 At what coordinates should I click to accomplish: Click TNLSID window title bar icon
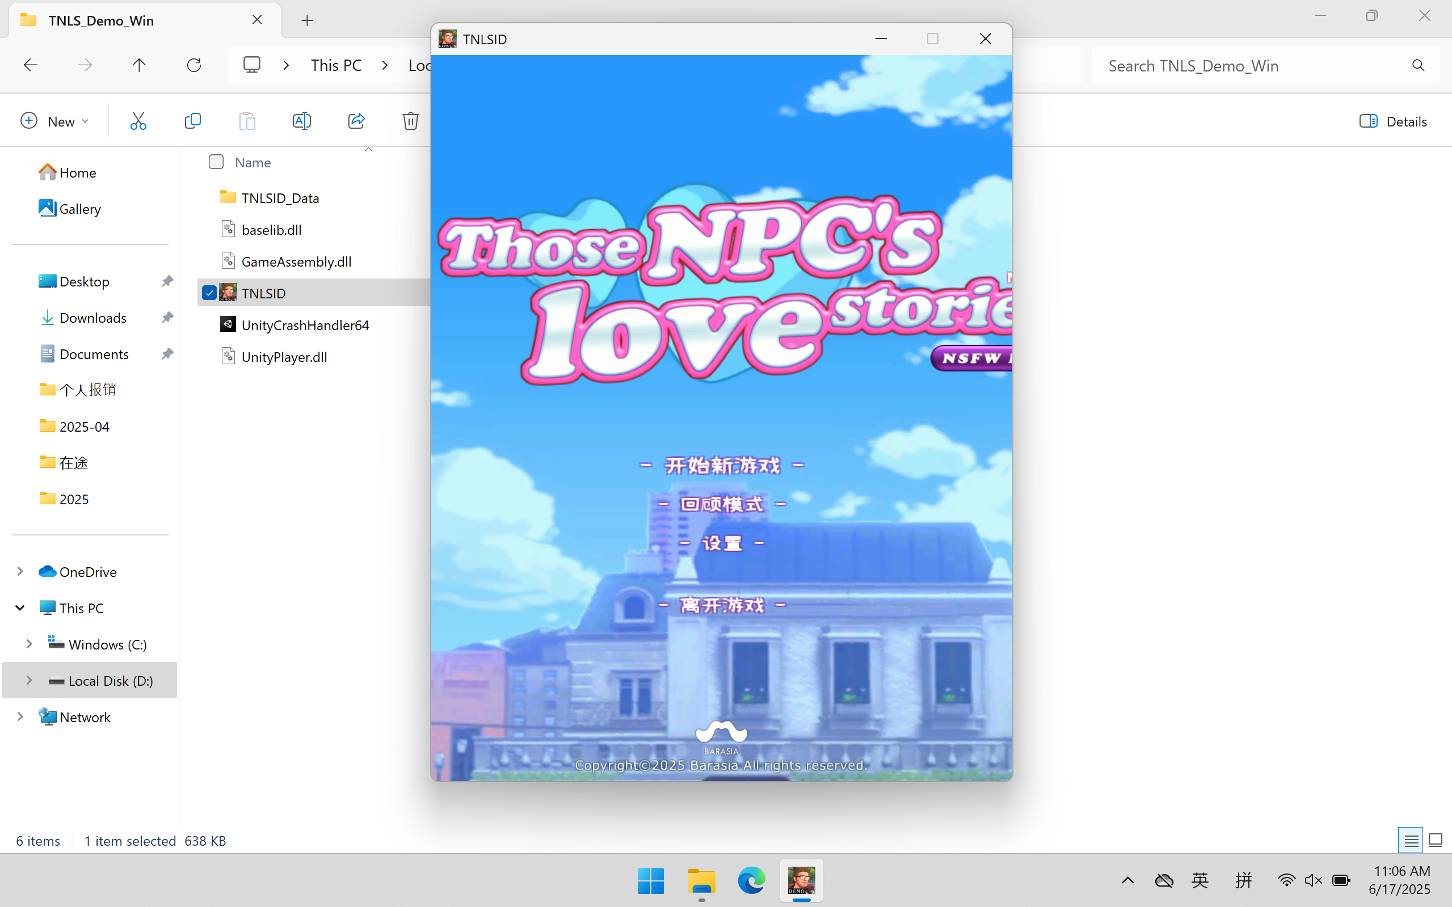click(x=447, y=39)
